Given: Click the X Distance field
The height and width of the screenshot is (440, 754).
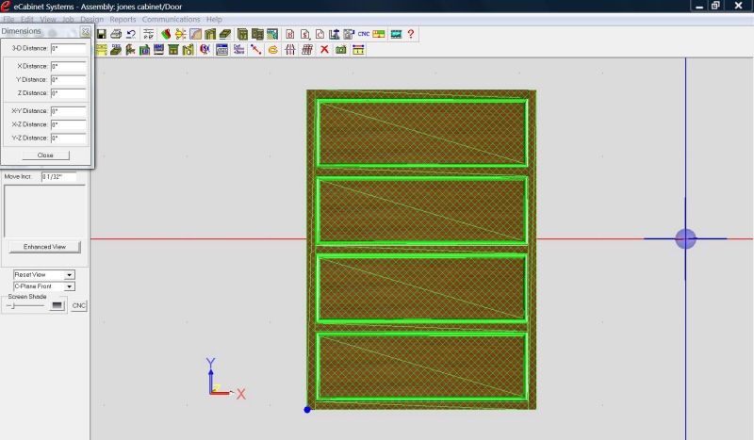Looking at the screenshot, I should click(x=68, y=66).
